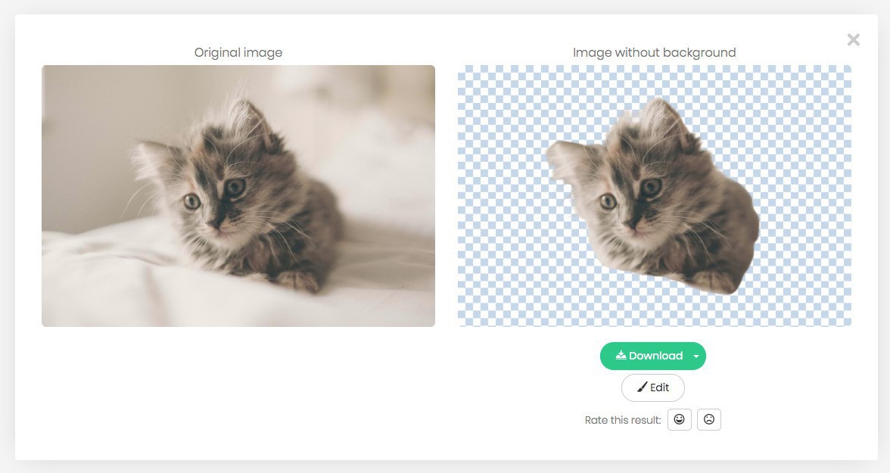This screenshot has height=473, width=890.
Task: Expand the Download options caret
Action: pos(696,356)
